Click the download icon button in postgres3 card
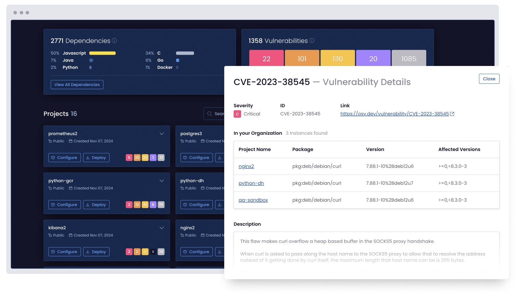Viewport: 523px width, 297px height. (x=220, y=158)
